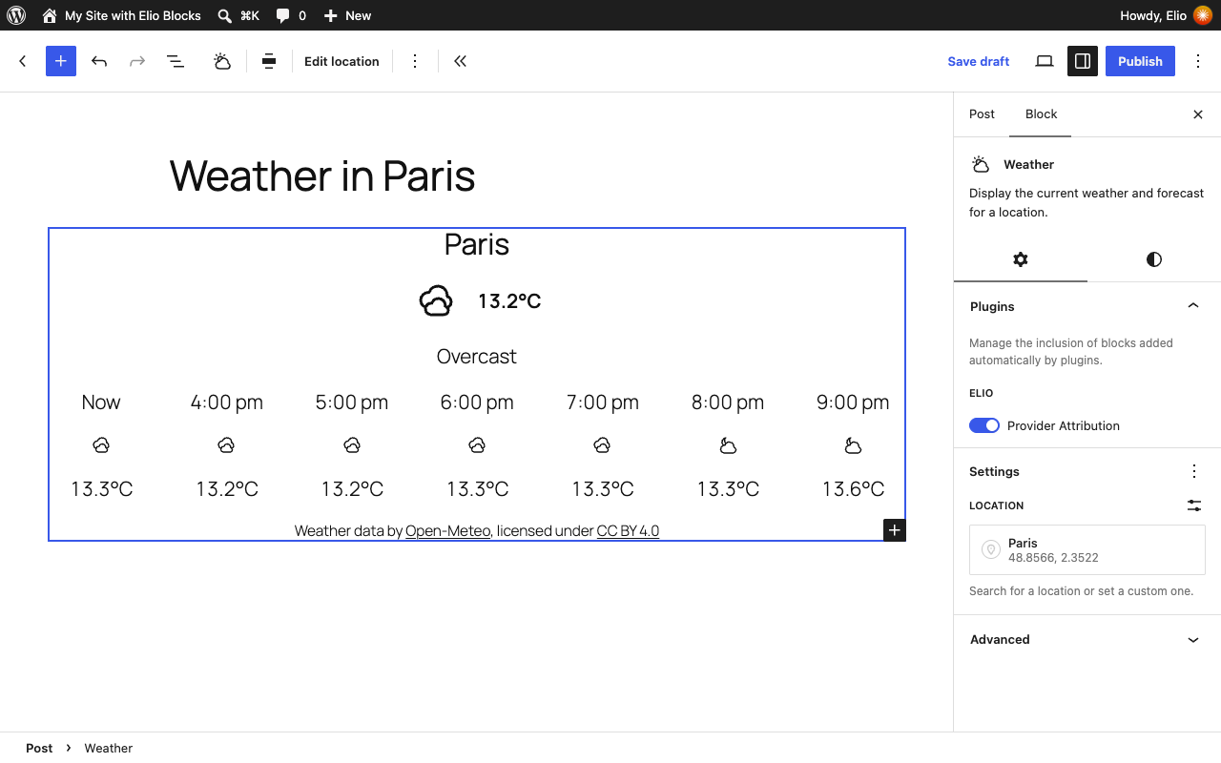
Task: Click the Paris location search field
Action: 1087,549
